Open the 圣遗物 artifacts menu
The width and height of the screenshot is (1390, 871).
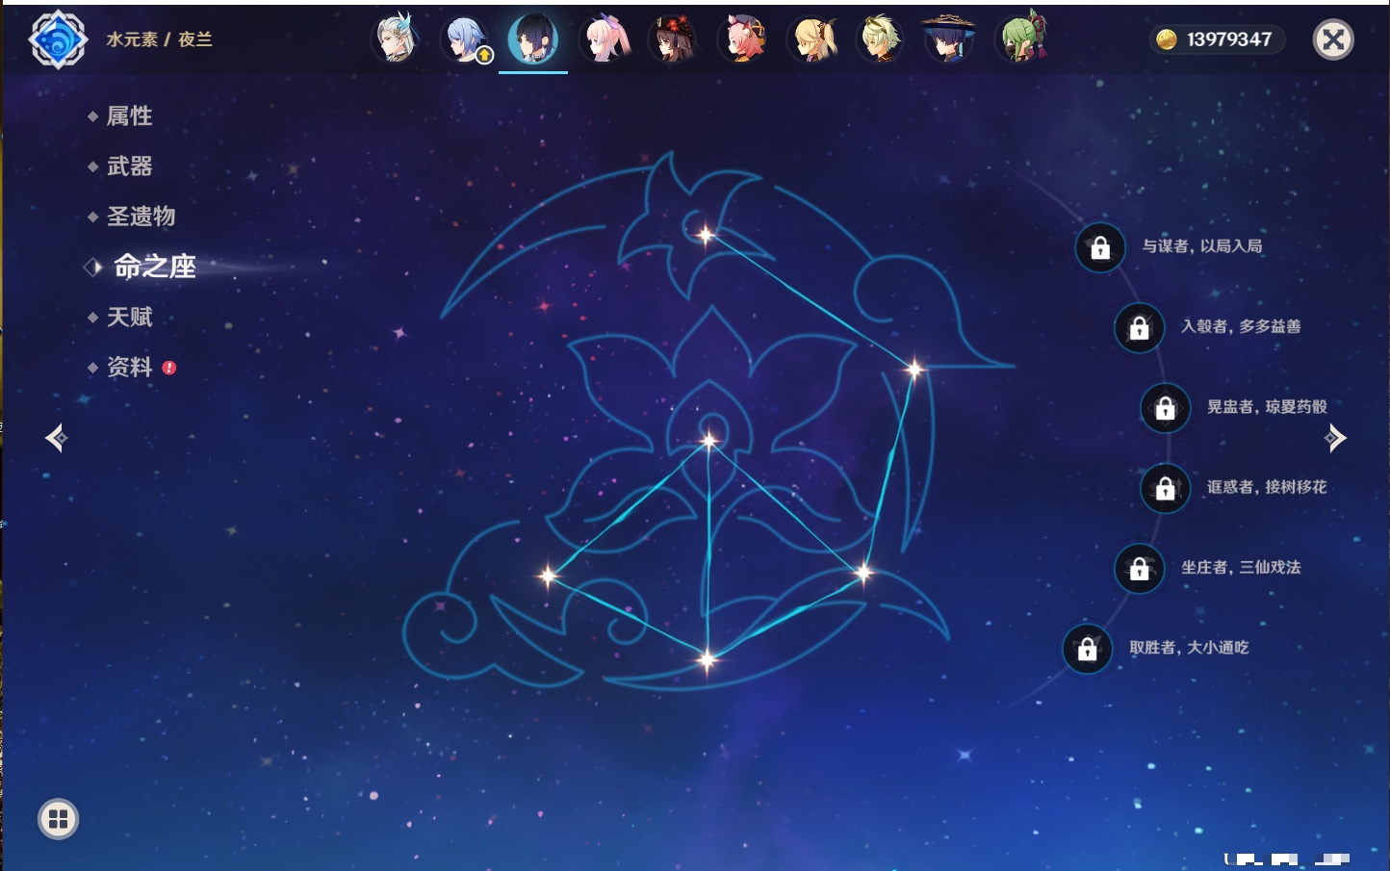click(141, 216)
